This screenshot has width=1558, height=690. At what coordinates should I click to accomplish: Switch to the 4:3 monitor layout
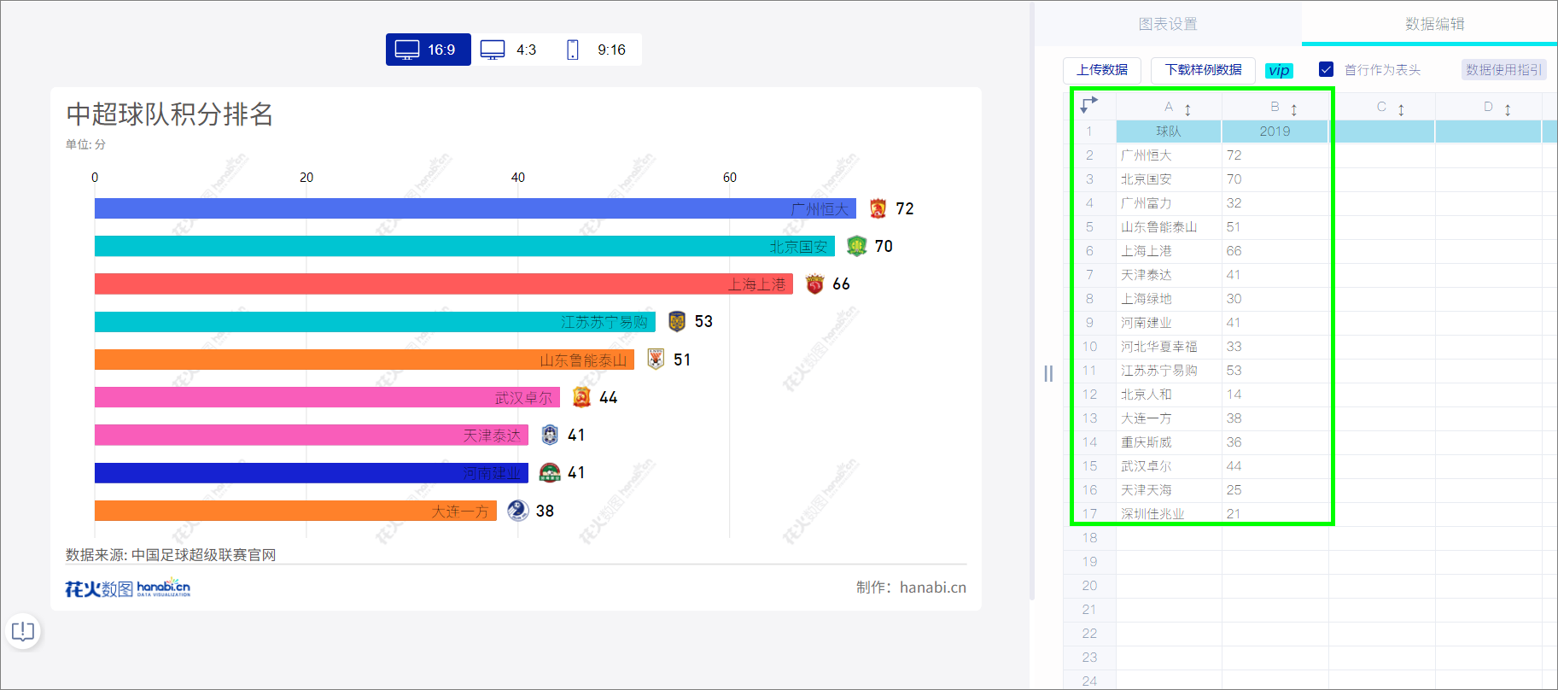510,50
